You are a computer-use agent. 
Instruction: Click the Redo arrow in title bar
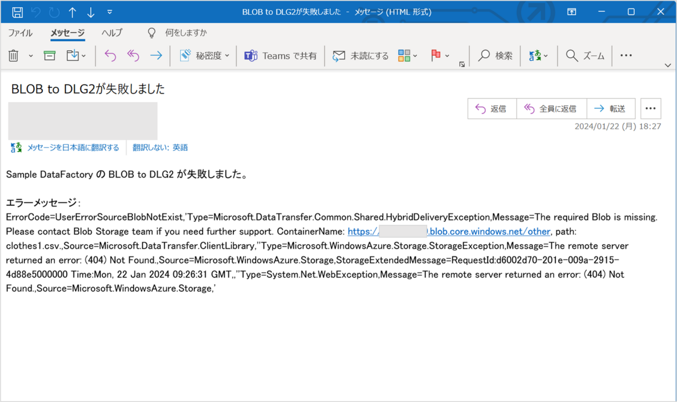point(54,12)
